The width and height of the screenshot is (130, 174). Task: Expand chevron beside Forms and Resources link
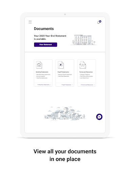click(x=94, y=85)
